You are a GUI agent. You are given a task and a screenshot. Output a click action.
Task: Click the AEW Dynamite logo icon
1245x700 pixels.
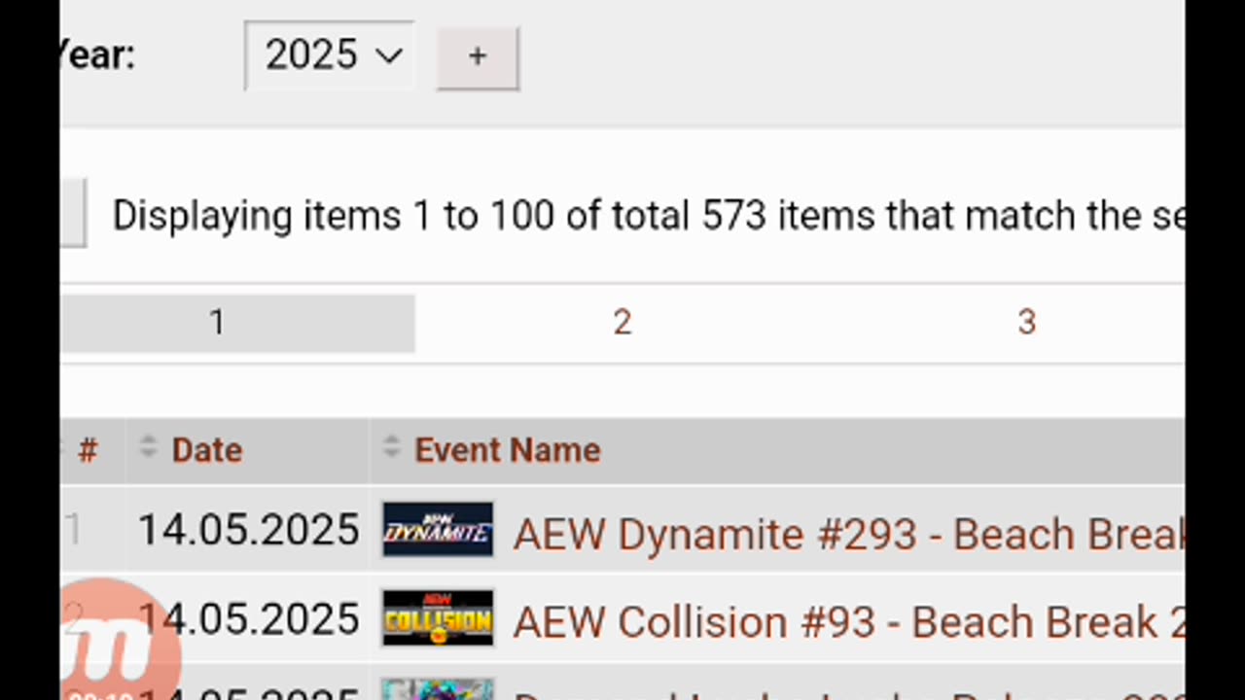coord(438,530)
